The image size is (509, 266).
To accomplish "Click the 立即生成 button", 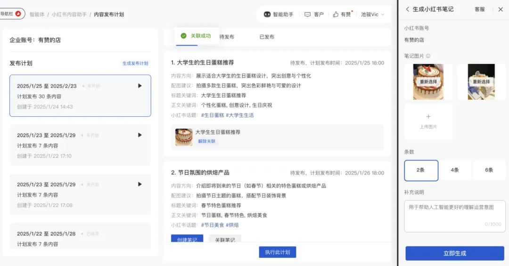I will pos(455,253).
